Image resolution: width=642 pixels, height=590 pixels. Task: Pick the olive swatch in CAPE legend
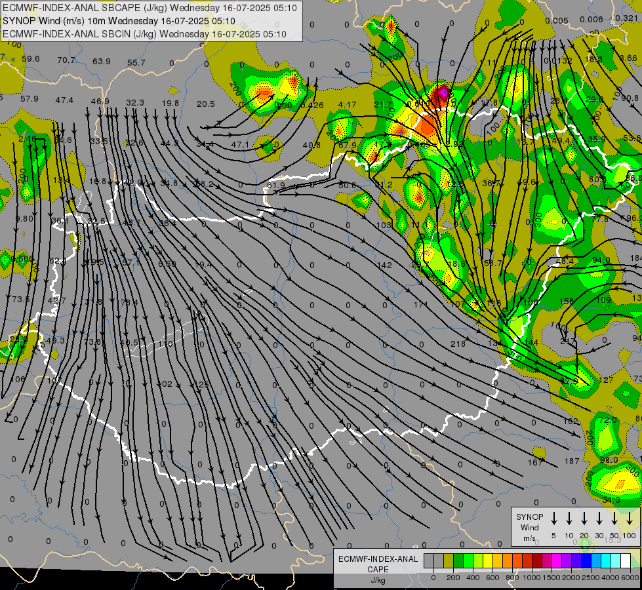449,561
